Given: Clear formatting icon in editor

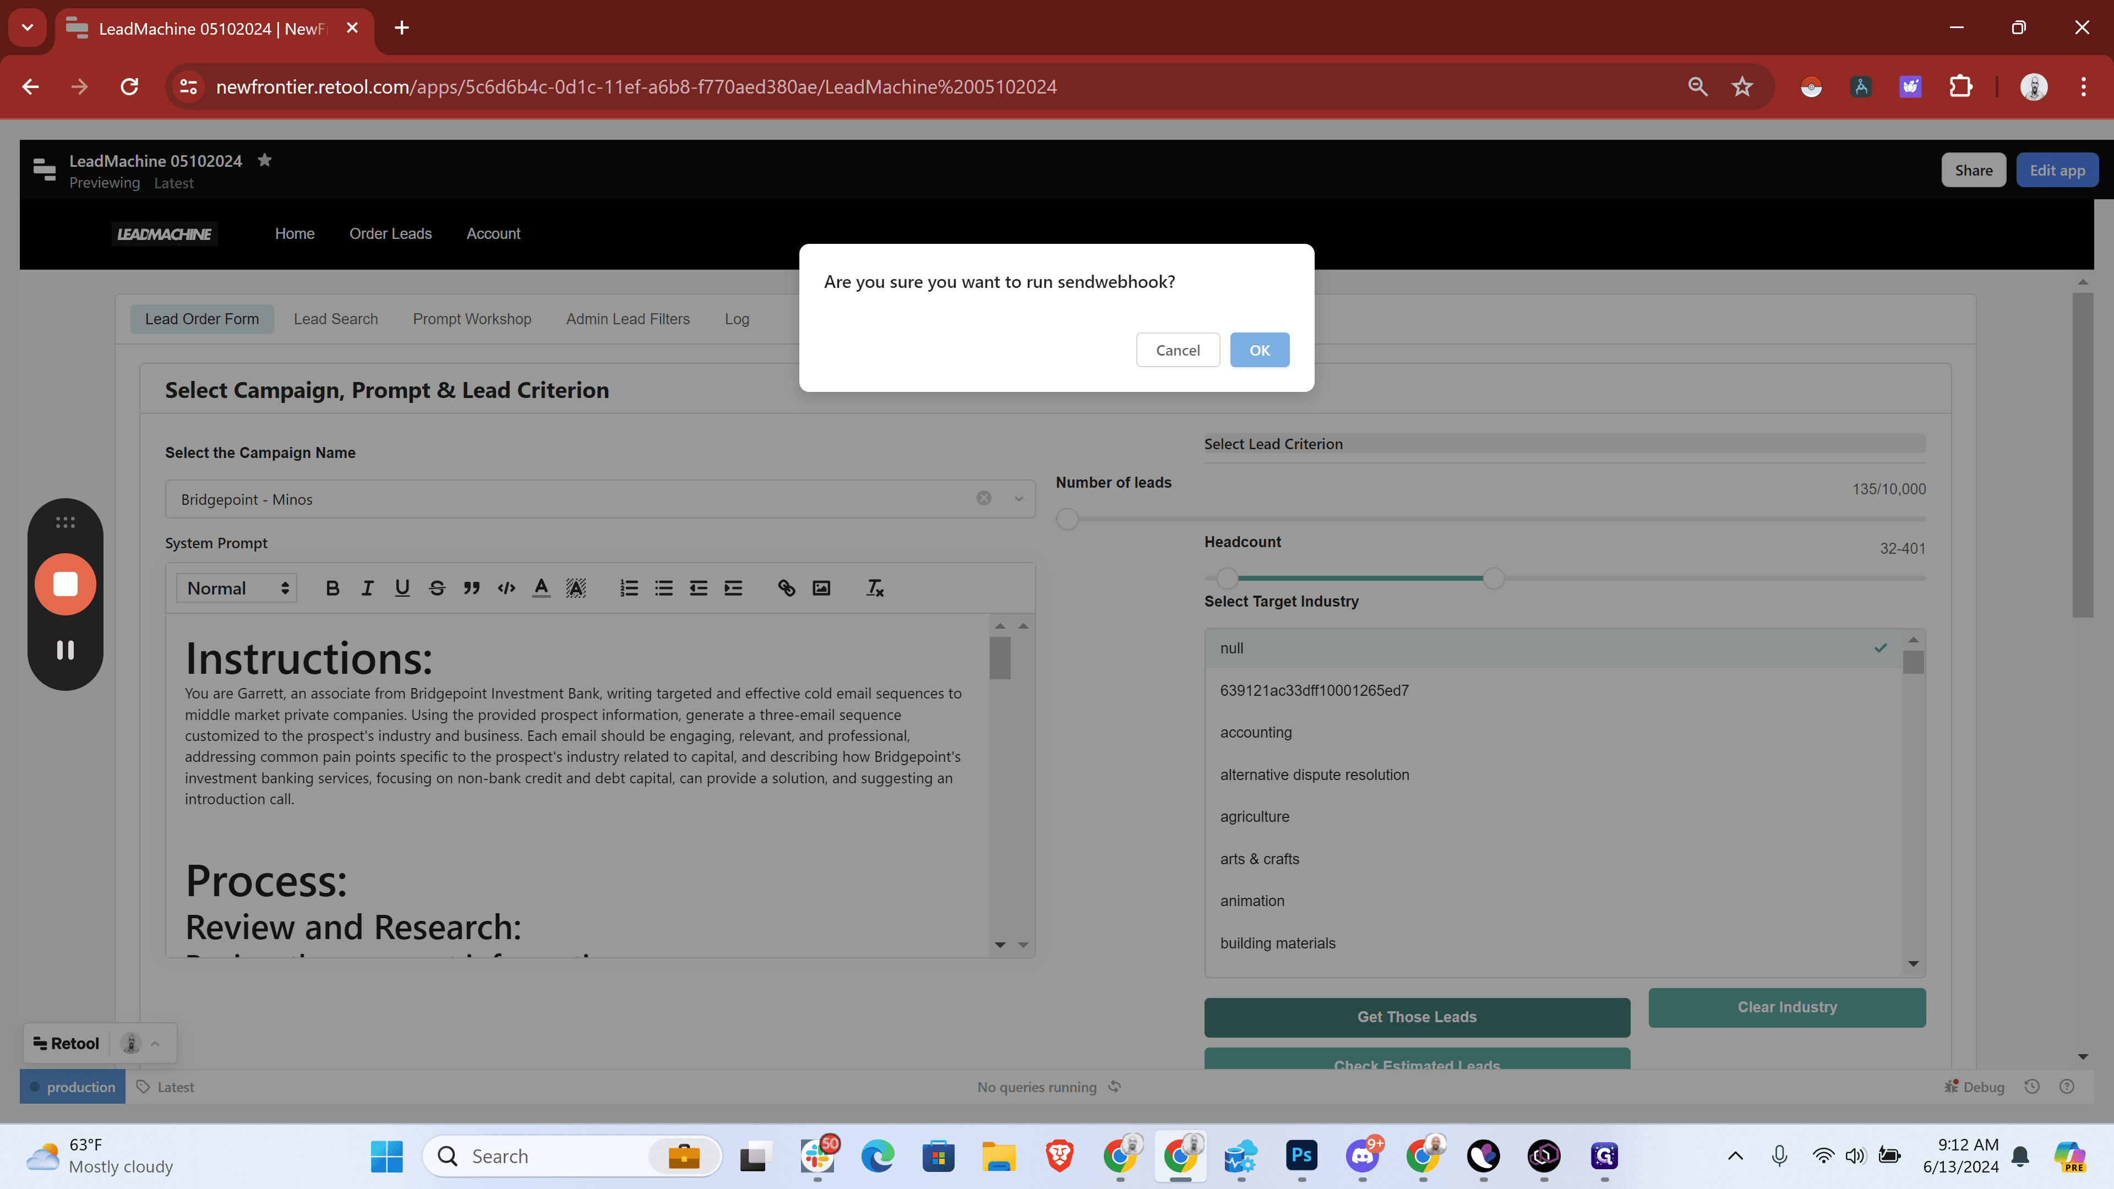Looking at the screenshot, I should (875, 587).
